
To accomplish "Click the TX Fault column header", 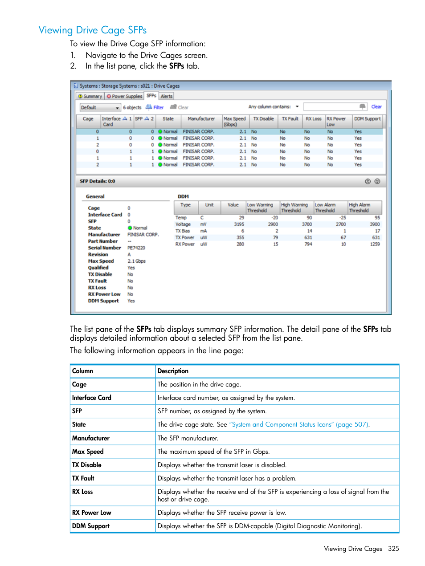I will click(290, 121).
